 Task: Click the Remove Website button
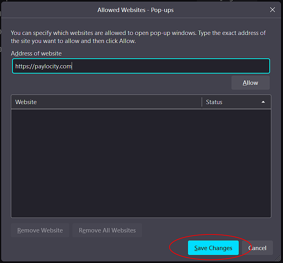[x=40, y=230]
